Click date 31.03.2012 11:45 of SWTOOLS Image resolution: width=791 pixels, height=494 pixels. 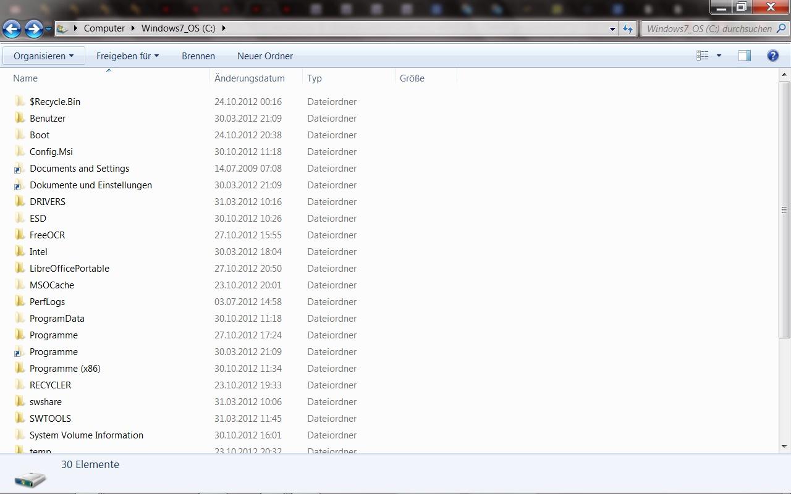[x=248, y=418]
